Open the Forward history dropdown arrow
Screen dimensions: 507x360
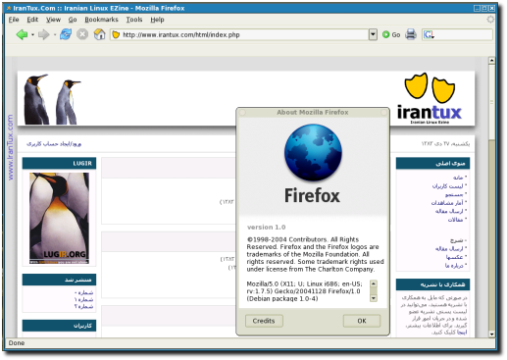click(55, 34)
